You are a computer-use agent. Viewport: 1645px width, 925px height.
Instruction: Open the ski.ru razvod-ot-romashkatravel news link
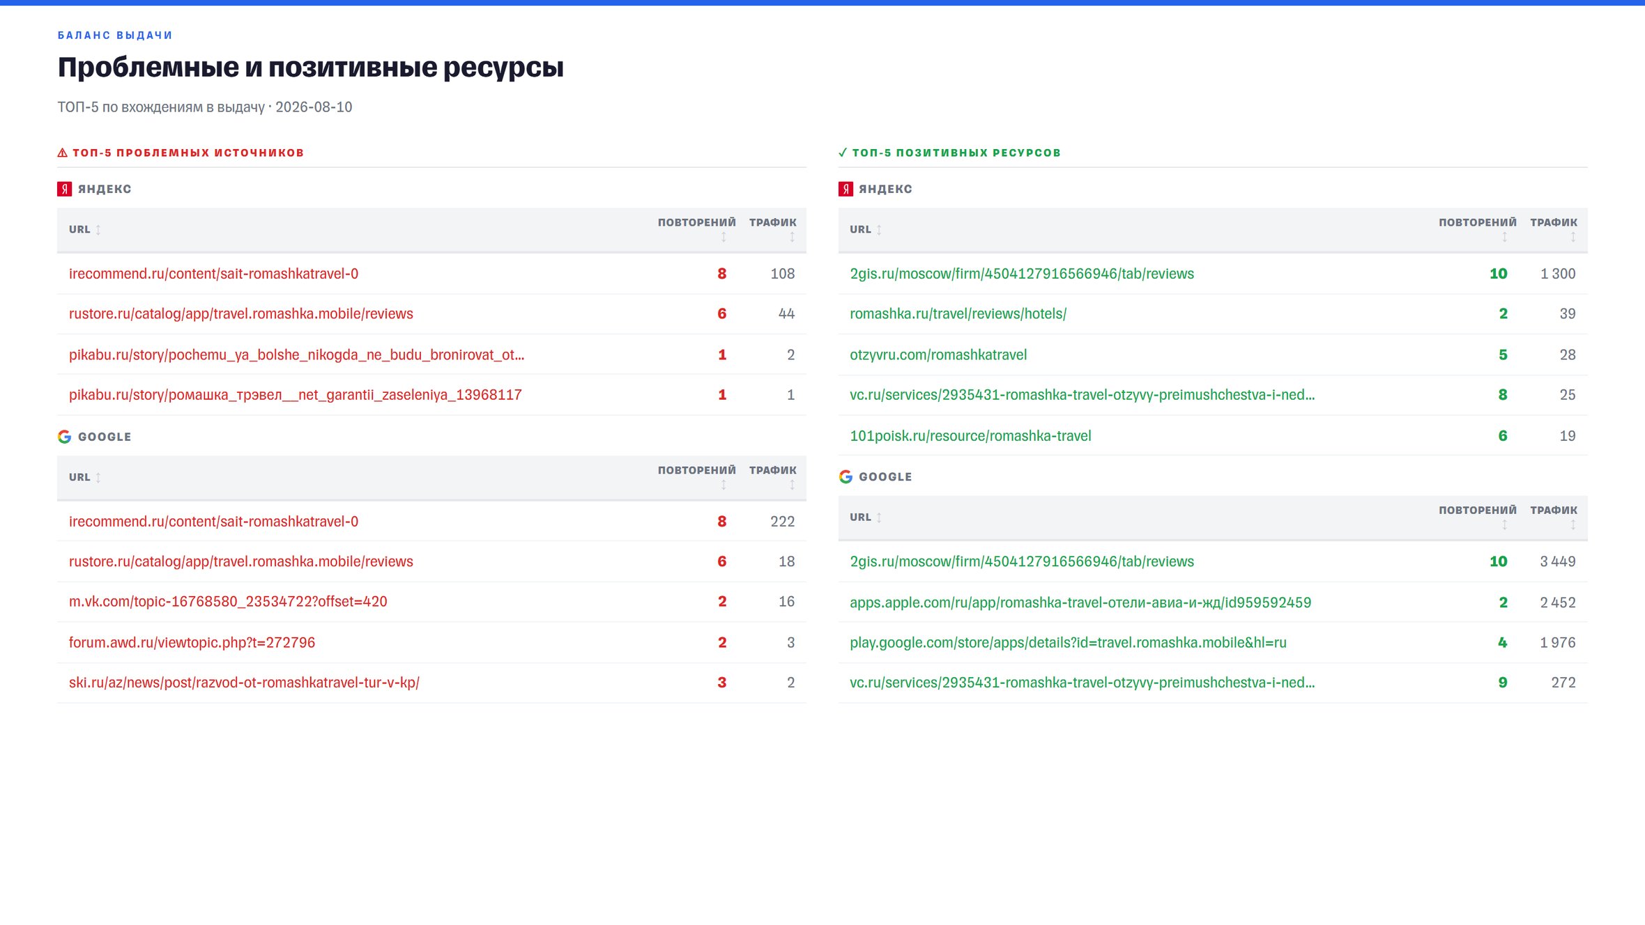click(244, 683)
